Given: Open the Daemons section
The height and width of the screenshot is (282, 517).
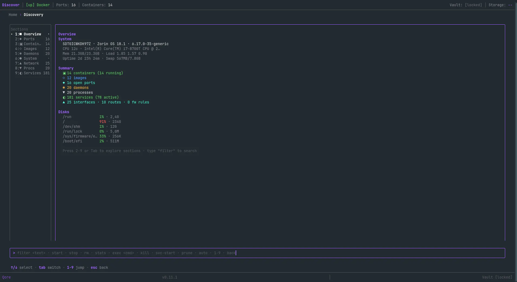Looking at the screenshot, I should click(30, 53).
